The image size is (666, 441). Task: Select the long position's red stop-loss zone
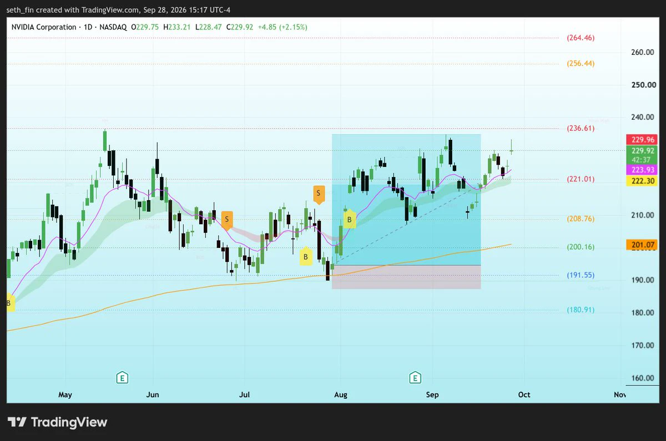click(406, 277)
